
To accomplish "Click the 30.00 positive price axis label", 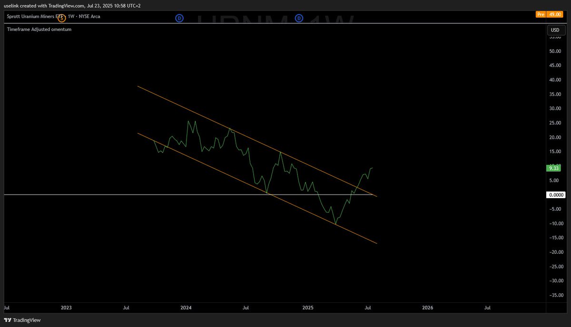I will point(555,108).
